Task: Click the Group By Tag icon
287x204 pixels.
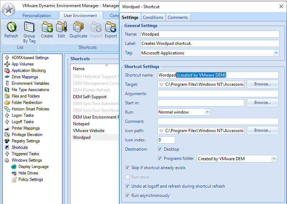Action: point(29,27)
